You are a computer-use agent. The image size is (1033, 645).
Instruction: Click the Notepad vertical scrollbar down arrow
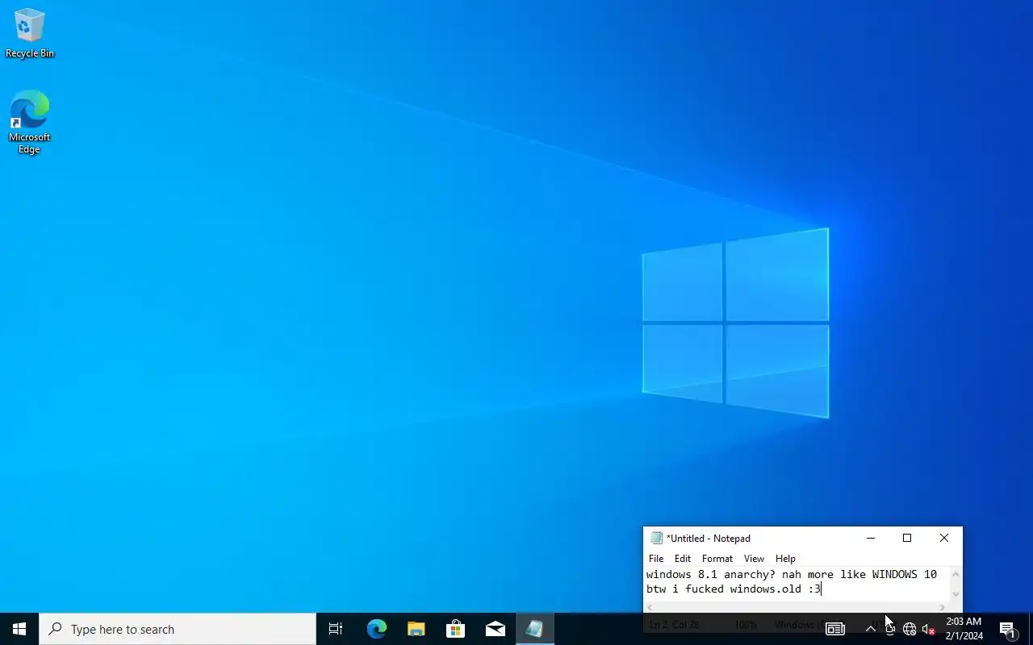(x=956, y=594)
